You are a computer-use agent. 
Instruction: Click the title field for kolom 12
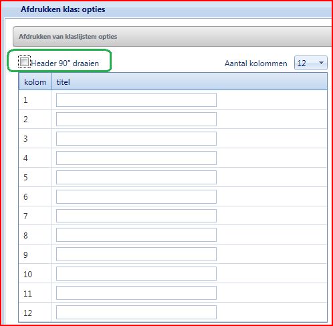pos(136,312)
